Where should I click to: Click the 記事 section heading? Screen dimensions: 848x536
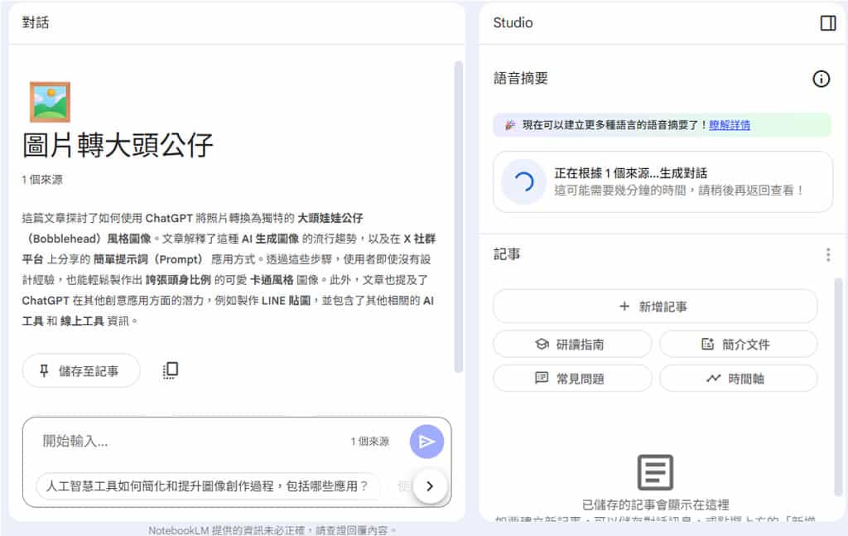[507, 254]
